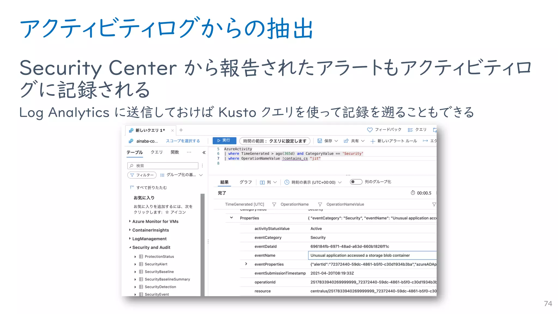The height and width of the screenshot is (314, 558).
Task: Expand the eventProperties row
Action: [246, 264]
